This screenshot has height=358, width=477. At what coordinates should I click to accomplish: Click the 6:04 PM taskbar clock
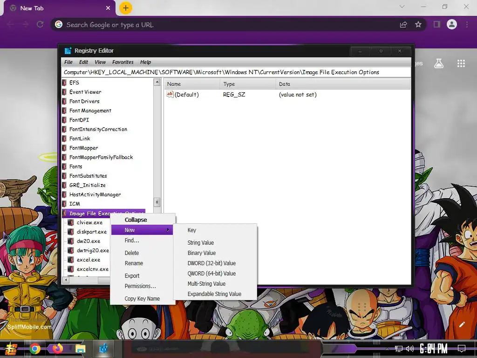(x=434, y=349)
